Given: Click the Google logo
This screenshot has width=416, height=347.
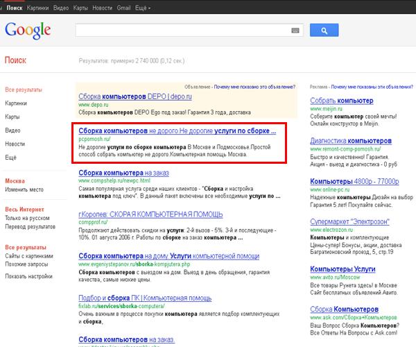Looking at the screenshot, I should tap(28, 31).
